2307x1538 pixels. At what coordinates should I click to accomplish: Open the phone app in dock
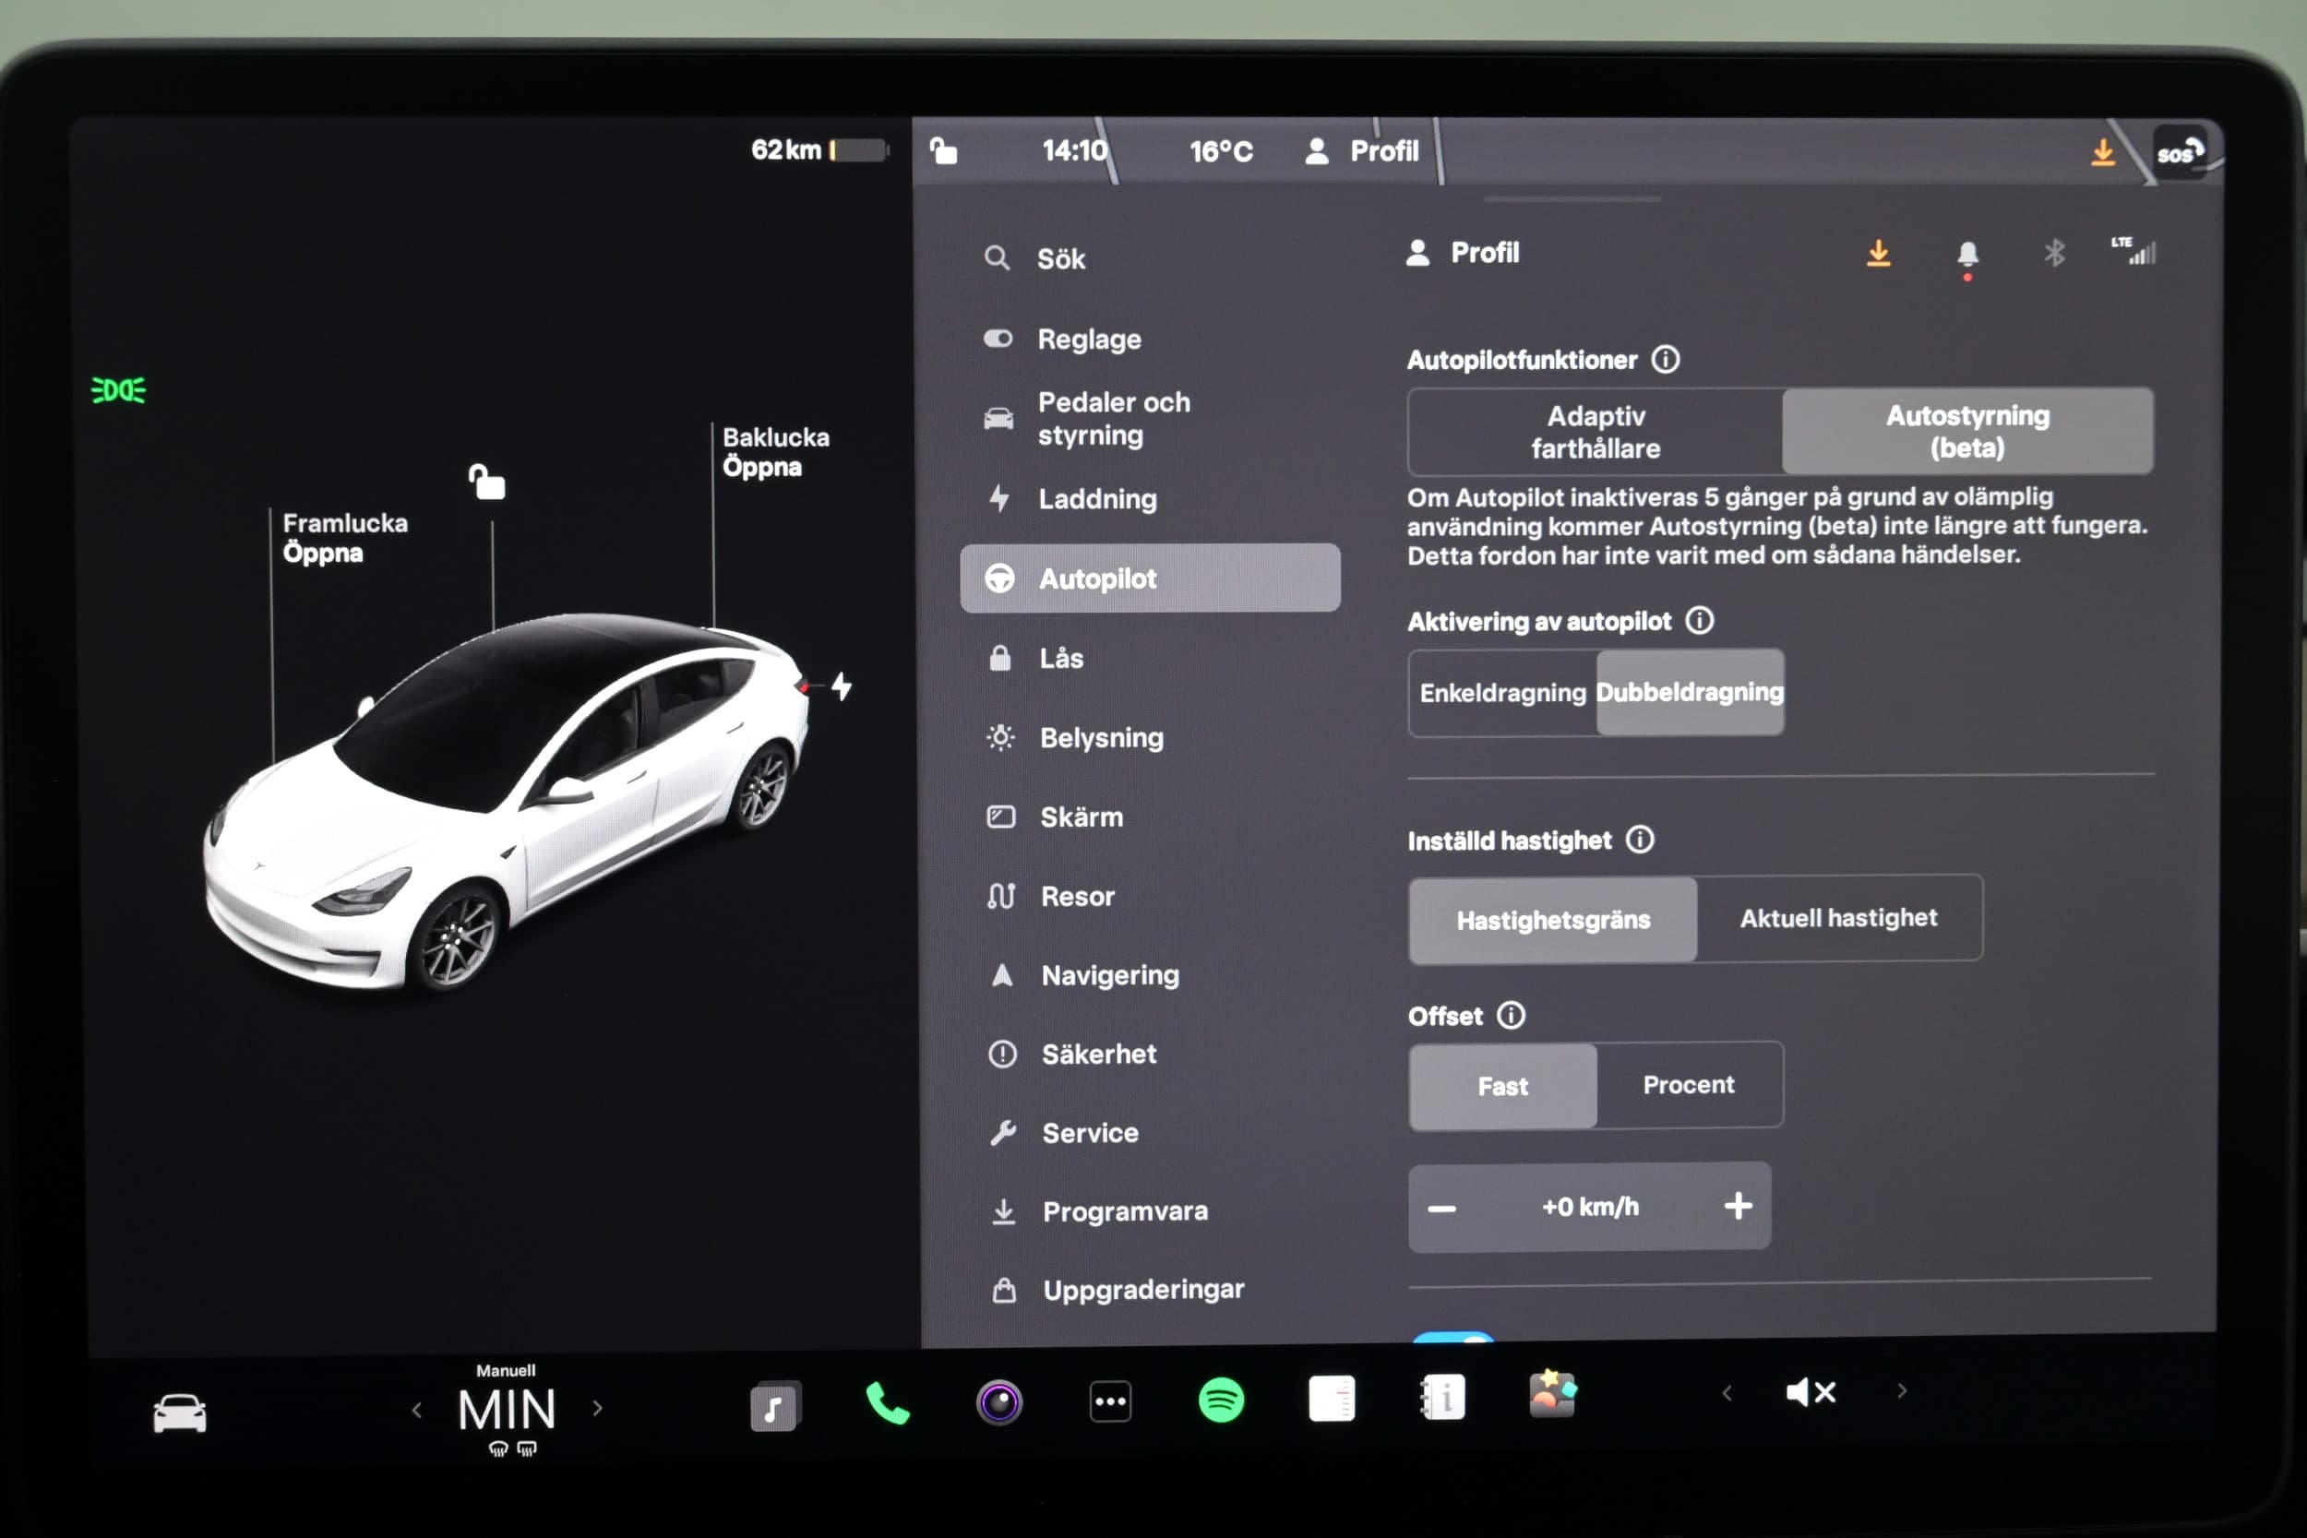[x=888, y=1403]
